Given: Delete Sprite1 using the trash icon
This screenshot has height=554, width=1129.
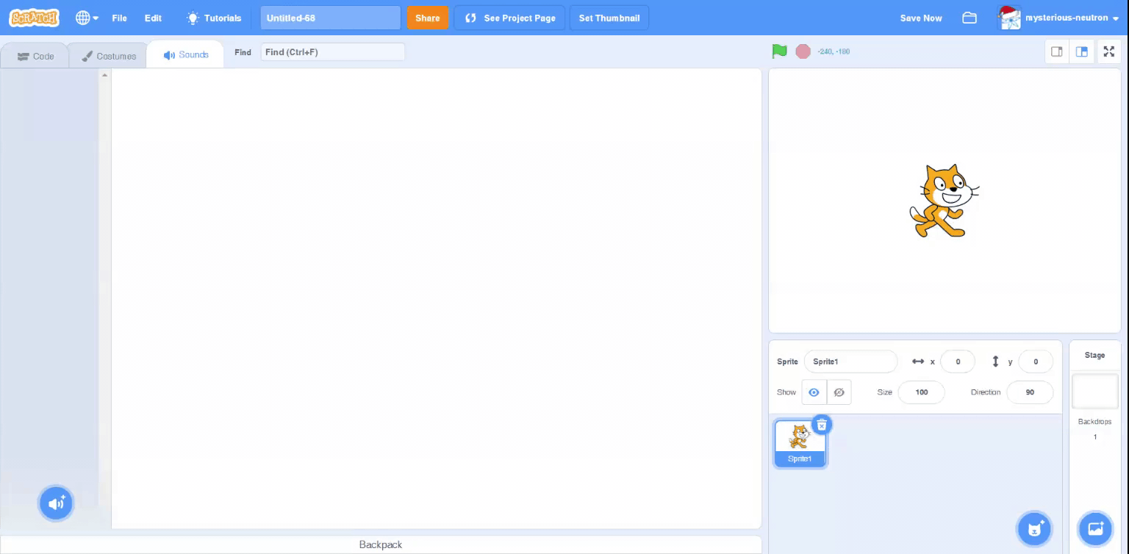Looking at the screenshot, I should coord(822,425).
